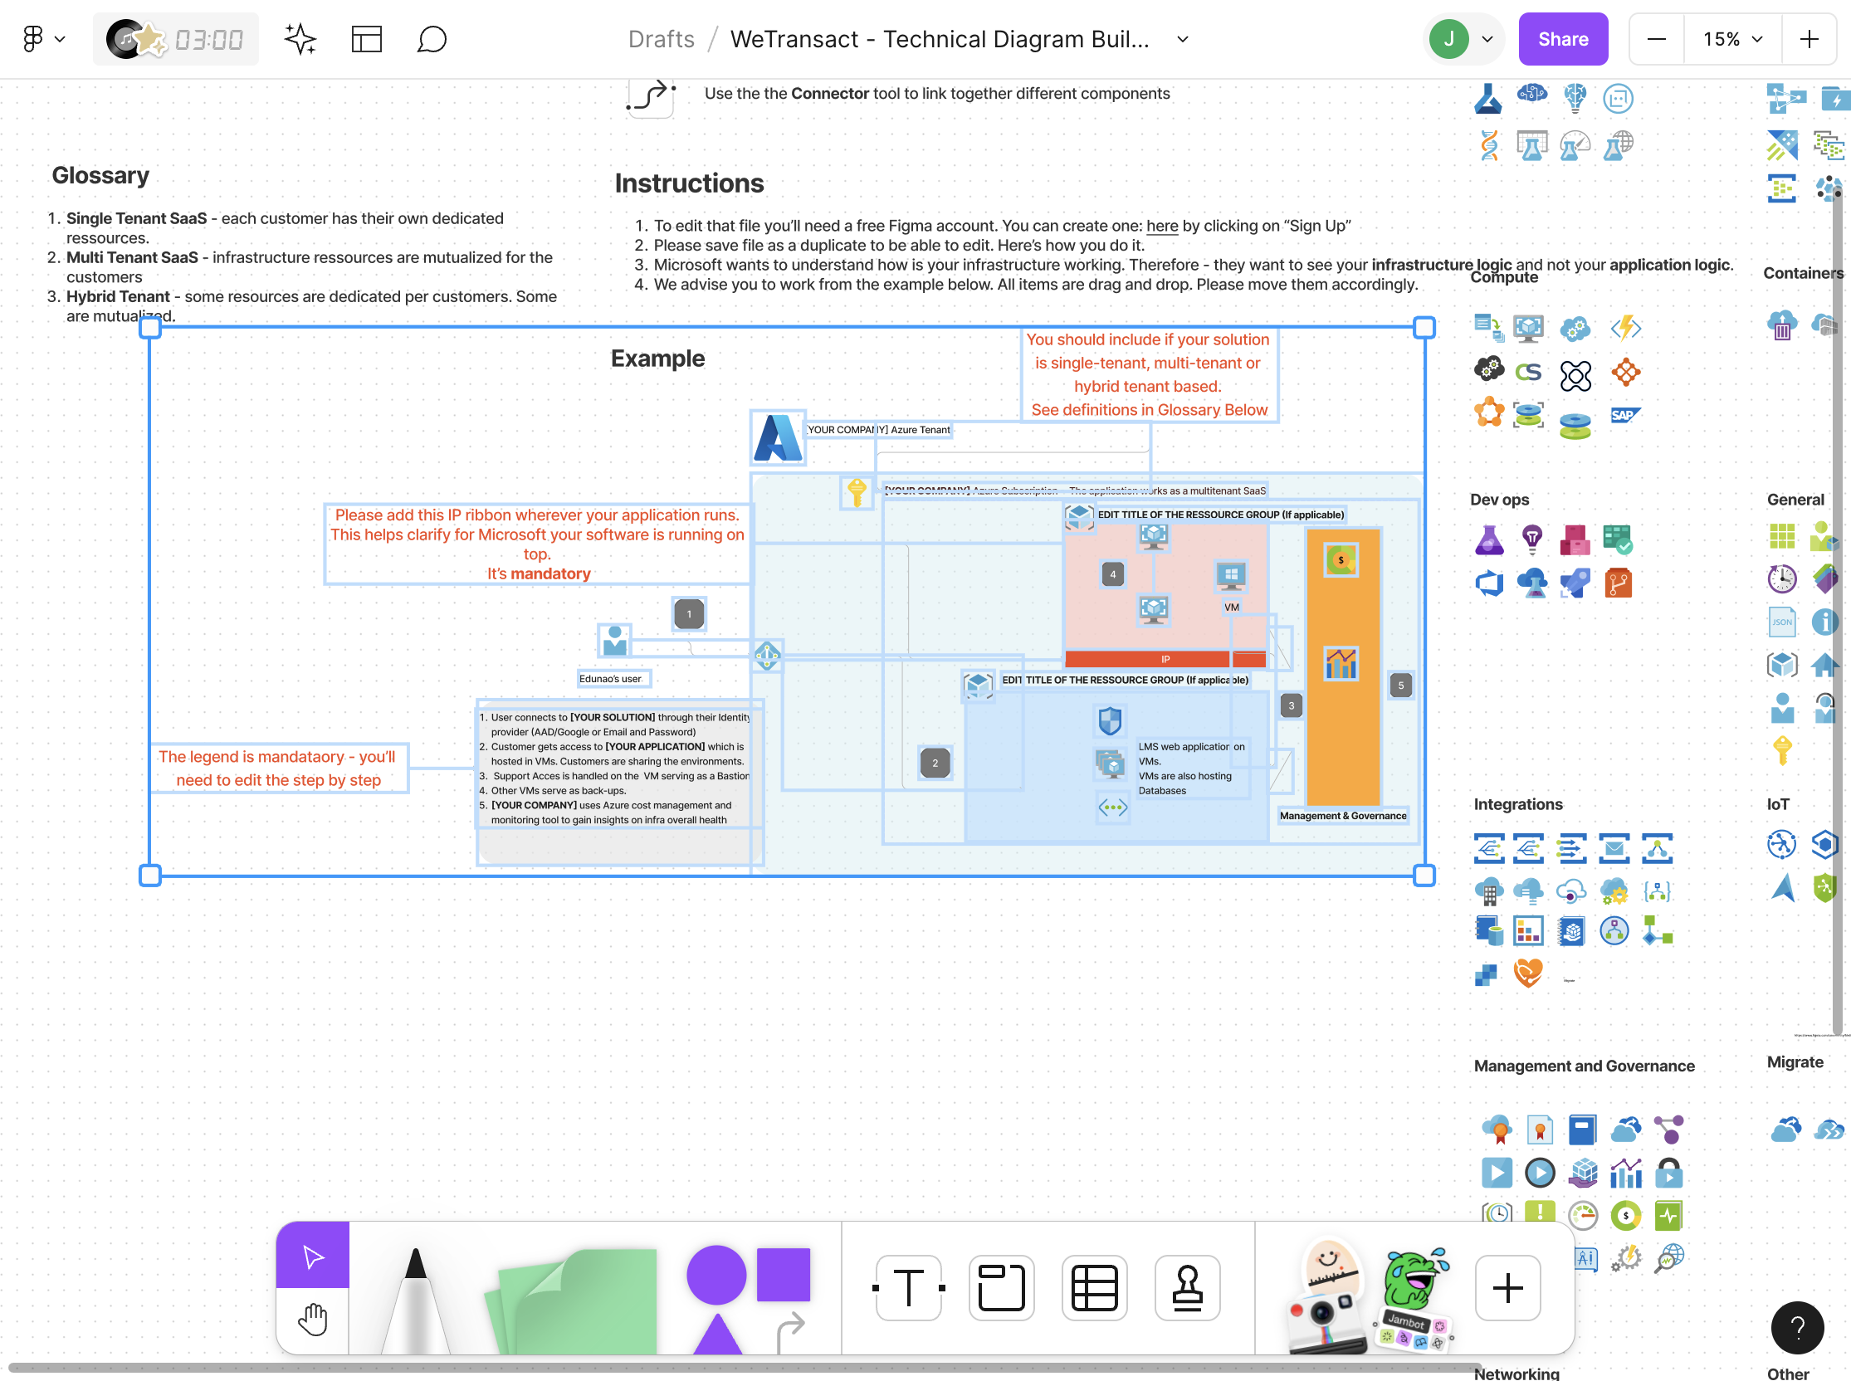Select the Stamp tool

1187,1287
